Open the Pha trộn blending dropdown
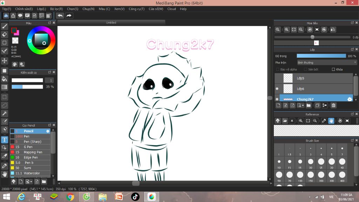The height and width of the screenshot is (202, 359). click(x=327, y=62)
